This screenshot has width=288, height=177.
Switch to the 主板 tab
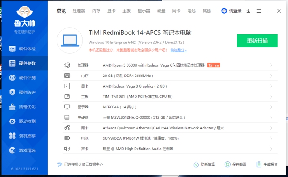coord(126,11)
